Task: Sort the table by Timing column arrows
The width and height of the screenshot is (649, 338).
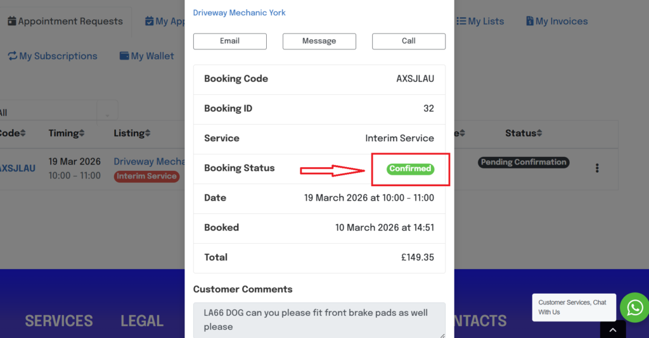Action: [x=82, y=134]
